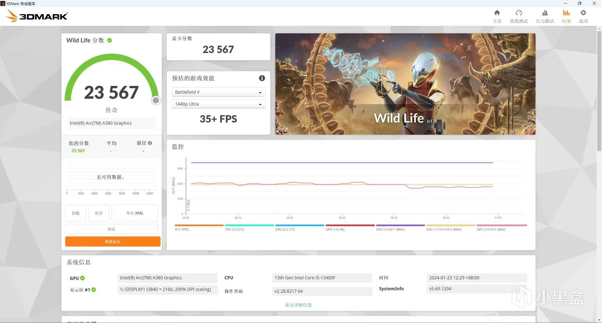The image size is (602, 323).
Task: Click the 3DMark logo
Action: pos(37,16)
